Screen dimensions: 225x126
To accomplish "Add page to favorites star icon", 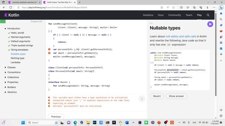I will click(x=173, y=7).
